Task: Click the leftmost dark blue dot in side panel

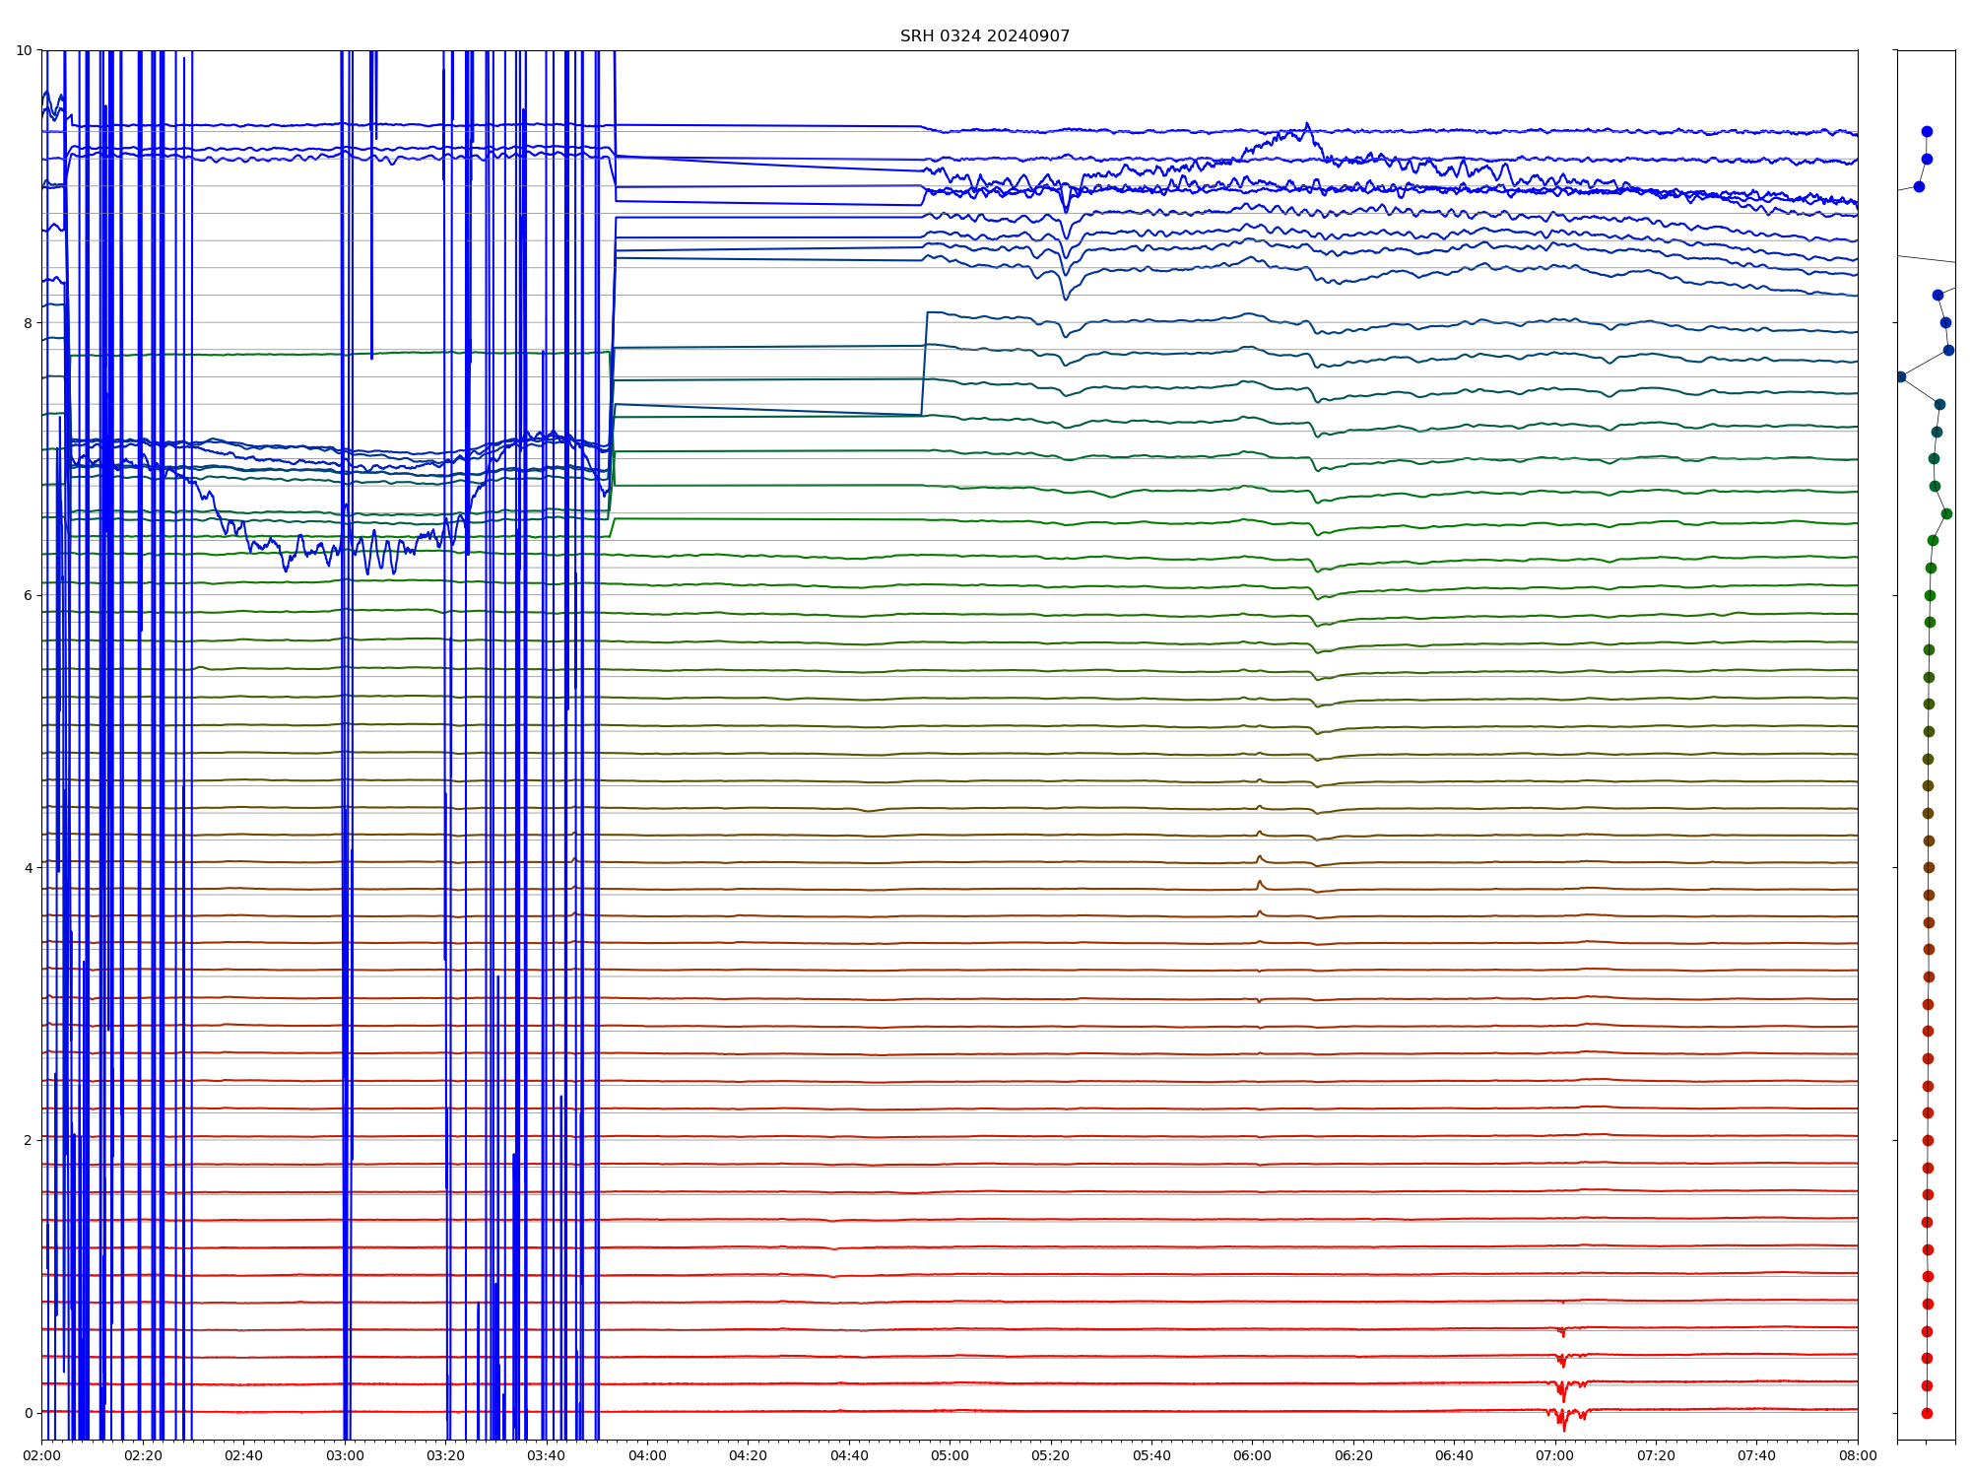Action: click(x=1900, y=376)
